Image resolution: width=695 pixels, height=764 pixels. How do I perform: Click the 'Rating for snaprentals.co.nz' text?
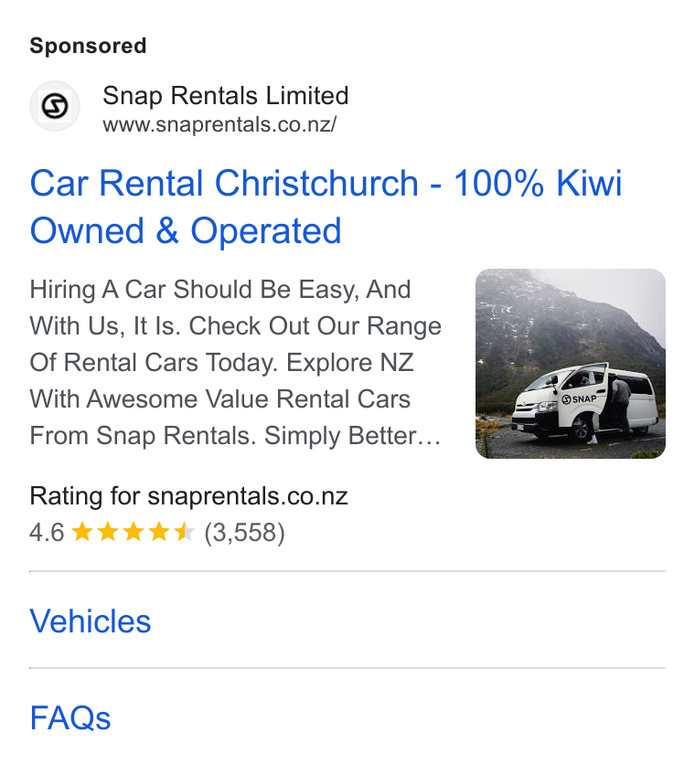pos(188,496)
